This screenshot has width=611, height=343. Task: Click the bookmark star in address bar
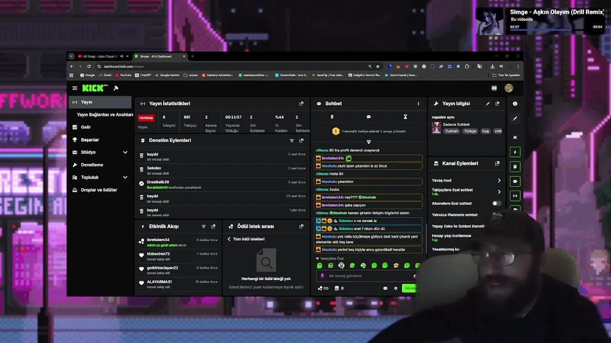378,66
